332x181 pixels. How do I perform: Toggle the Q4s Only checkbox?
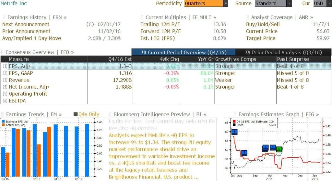pyautogui.click(x=75, y=114)
